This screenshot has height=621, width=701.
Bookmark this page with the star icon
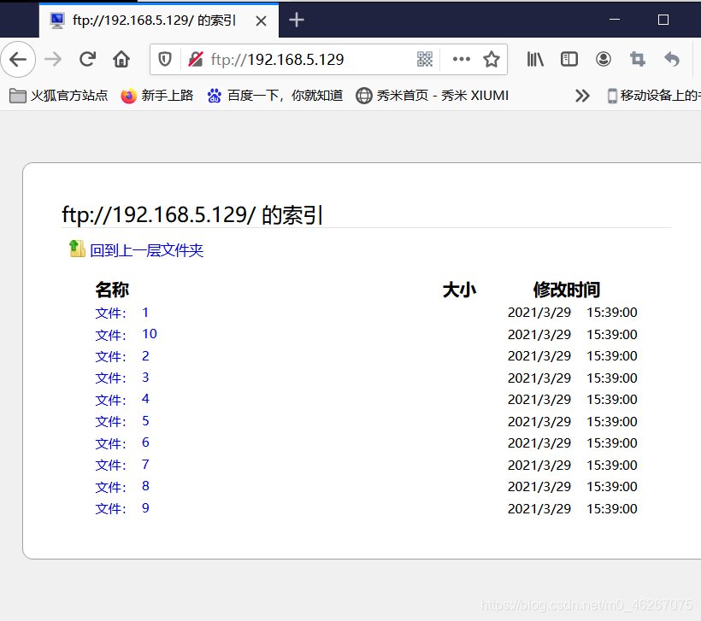coord(492,59)
